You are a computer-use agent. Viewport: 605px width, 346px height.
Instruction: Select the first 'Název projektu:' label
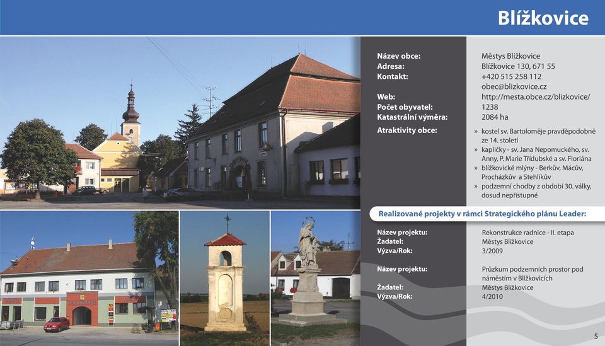pyautogui.click(x=402, y=232)
